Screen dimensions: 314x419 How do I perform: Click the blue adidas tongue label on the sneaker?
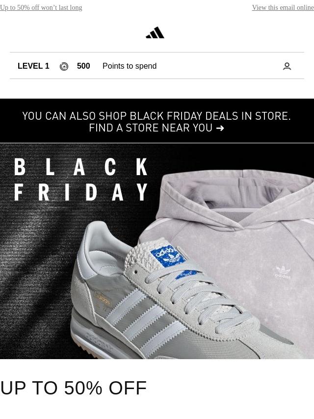(x=168, y=257)
